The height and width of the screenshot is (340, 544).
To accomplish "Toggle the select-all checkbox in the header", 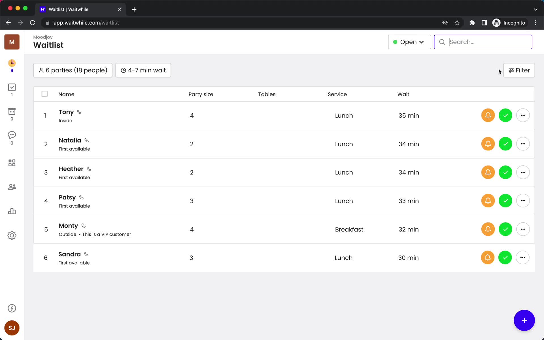I will (44, 94).
